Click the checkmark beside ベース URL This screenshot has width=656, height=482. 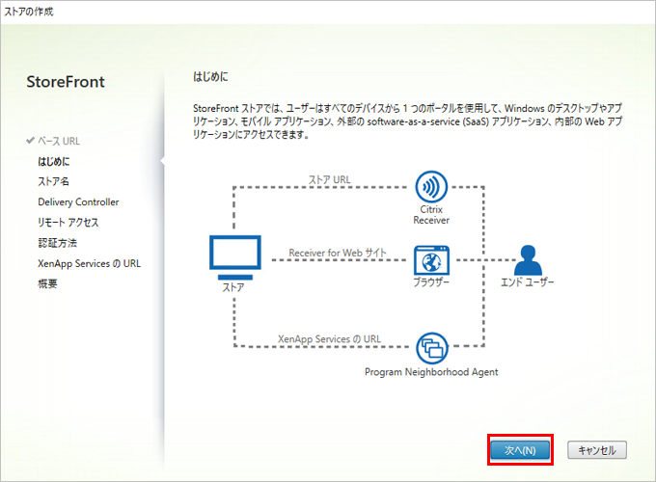tap(31, 141)
